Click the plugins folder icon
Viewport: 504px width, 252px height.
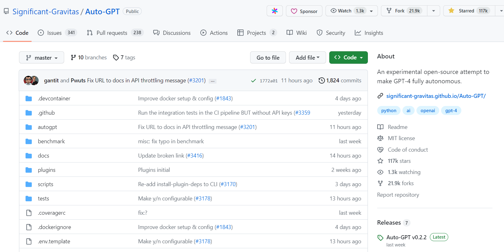pos(29,170)
